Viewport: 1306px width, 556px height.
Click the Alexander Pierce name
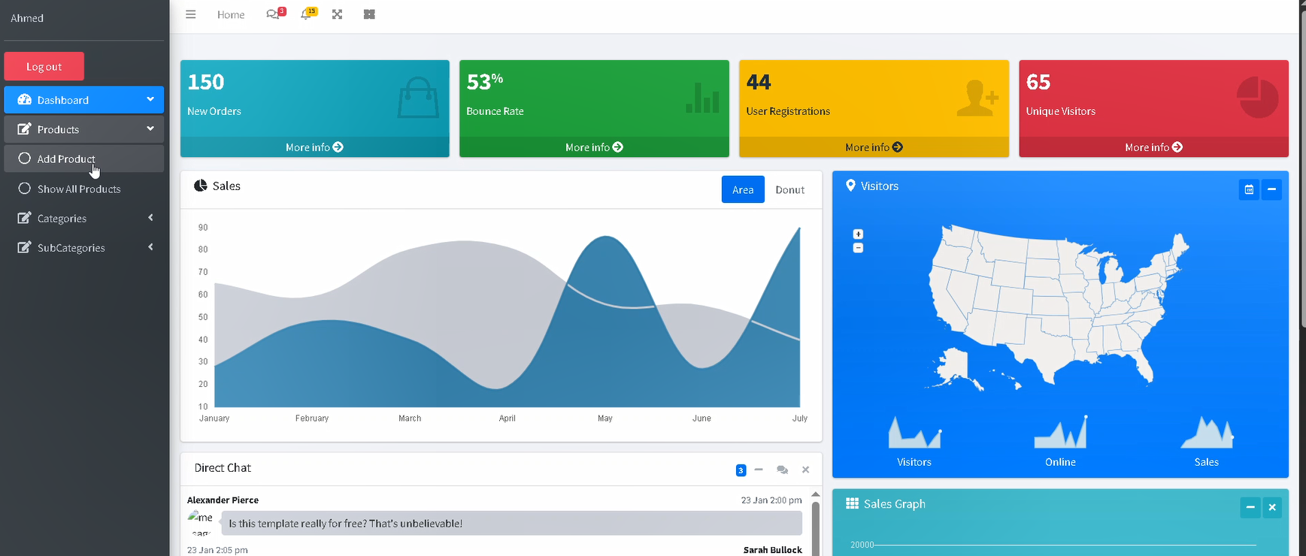click(x=223, y=500)
